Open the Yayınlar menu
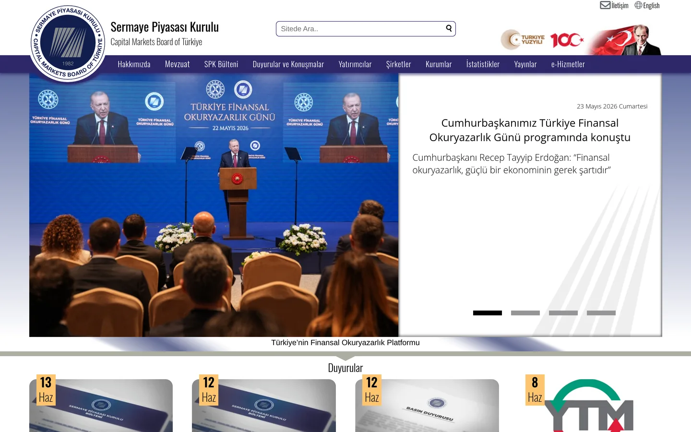 525,64
